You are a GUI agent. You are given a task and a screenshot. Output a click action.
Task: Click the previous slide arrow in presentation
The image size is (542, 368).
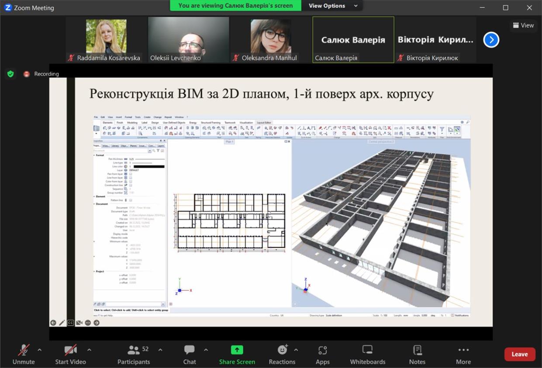tap(53, 323)
